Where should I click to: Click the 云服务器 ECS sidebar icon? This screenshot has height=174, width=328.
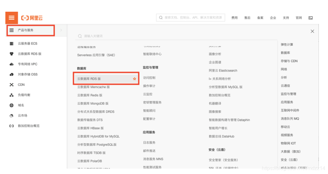coord(11,44)
